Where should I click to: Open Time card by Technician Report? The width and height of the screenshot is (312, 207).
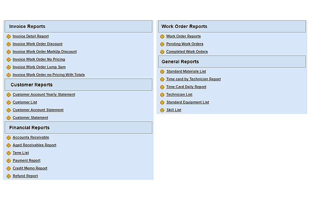(193, 79)
